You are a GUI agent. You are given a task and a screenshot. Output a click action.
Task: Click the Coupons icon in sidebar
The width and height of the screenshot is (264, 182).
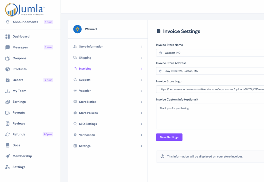7,58
